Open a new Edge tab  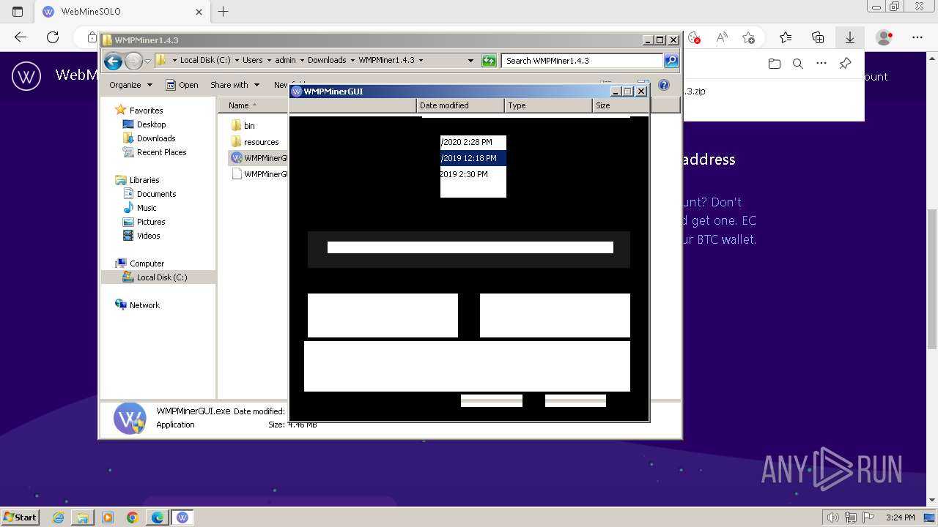click(224, 12)
